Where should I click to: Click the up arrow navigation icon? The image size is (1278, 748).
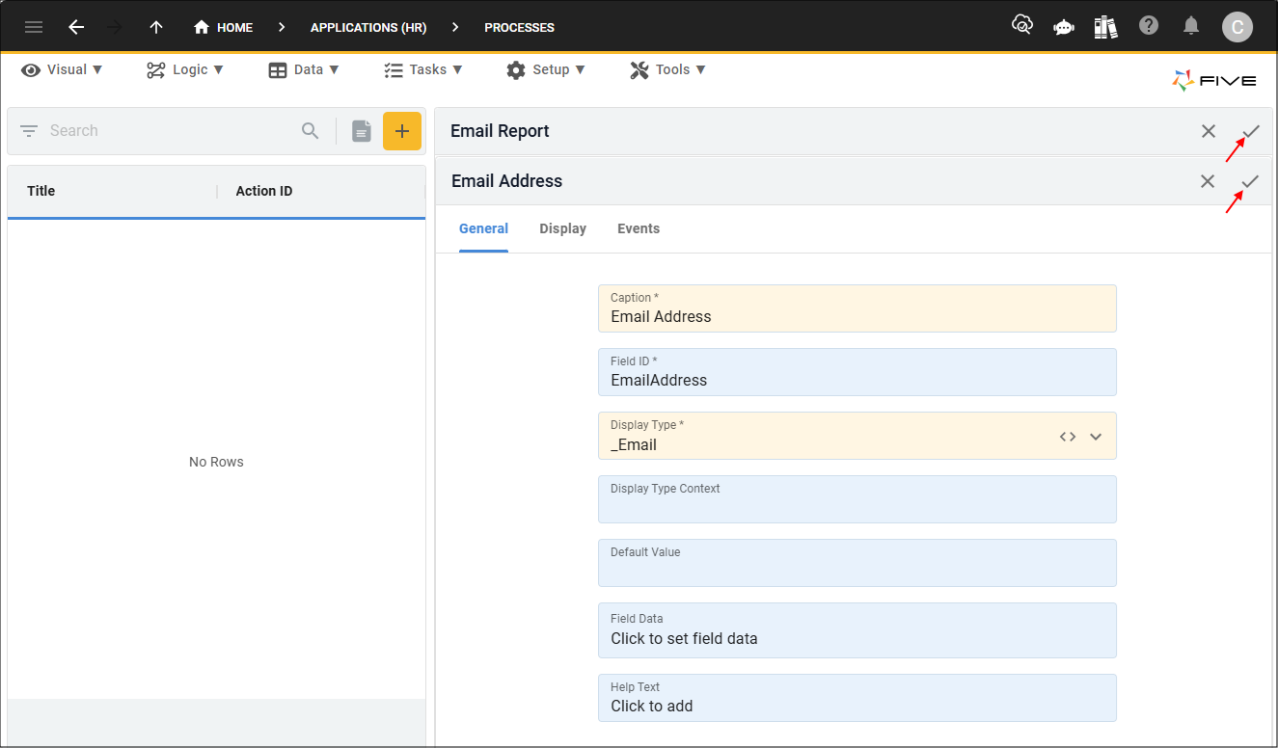(x=156, y=27)
